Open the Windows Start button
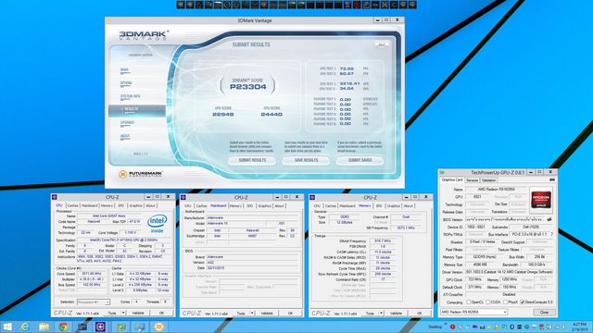This screenshot has height=333, width=593. [7, 327]
